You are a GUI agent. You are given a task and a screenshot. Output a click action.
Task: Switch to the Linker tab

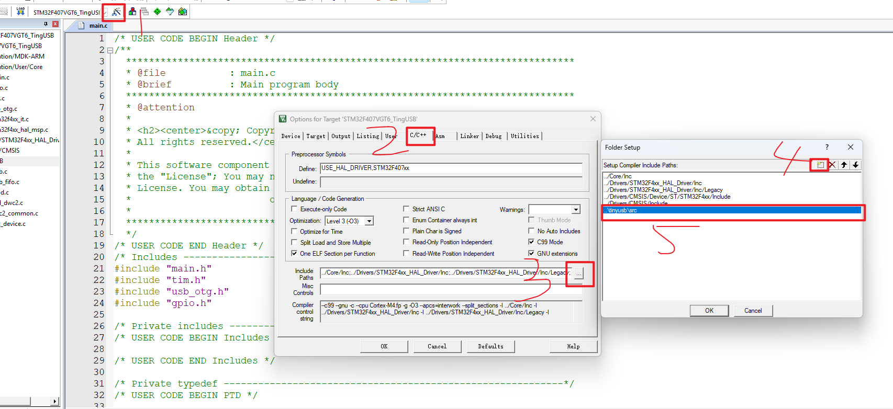470,136
